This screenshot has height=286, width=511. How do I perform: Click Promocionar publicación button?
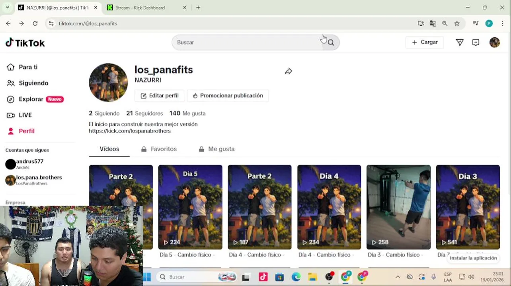coord(228,96)
